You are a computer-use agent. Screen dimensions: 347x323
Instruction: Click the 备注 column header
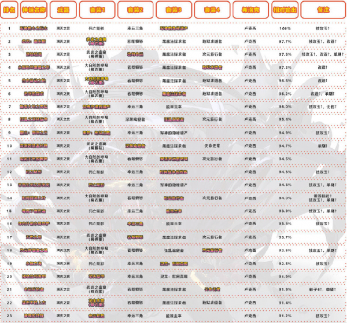(x=323, y=10)
